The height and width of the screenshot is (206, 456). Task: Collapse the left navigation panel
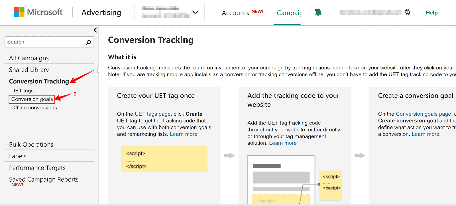point(95,30)
